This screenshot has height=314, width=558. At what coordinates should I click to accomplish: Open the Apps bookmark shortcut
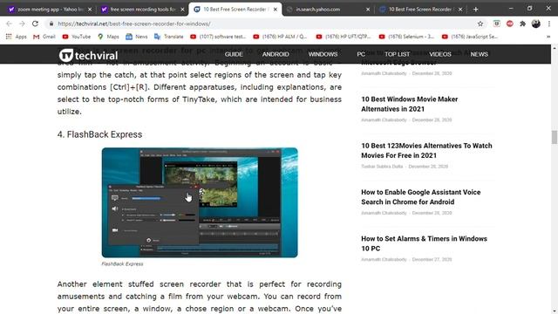(17, 37)
